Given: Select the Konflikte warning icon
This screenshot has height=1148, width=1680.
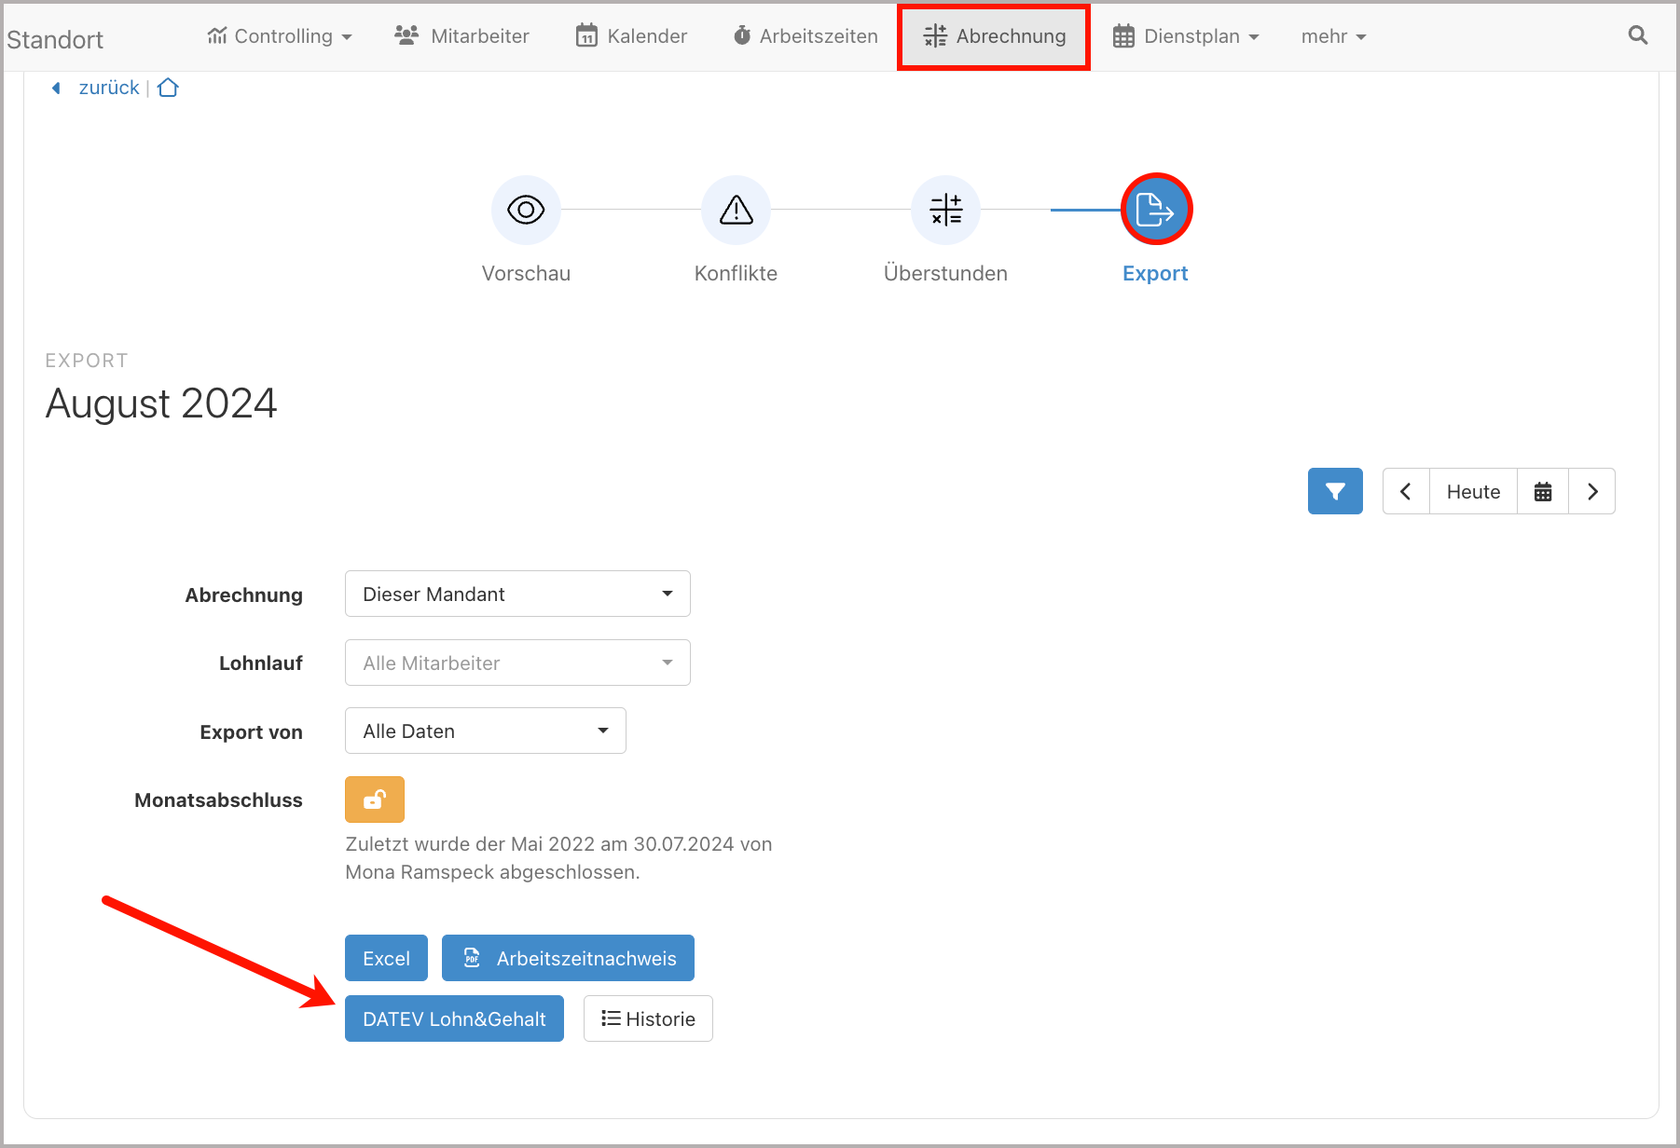Looking at the screenshot, I should click(736, 210).
